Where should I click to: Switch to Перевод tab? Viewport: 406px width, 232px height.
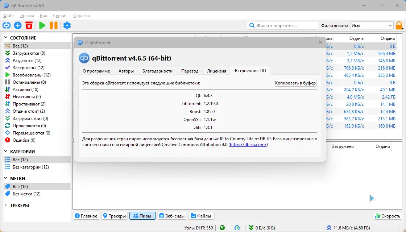(190, 71)
